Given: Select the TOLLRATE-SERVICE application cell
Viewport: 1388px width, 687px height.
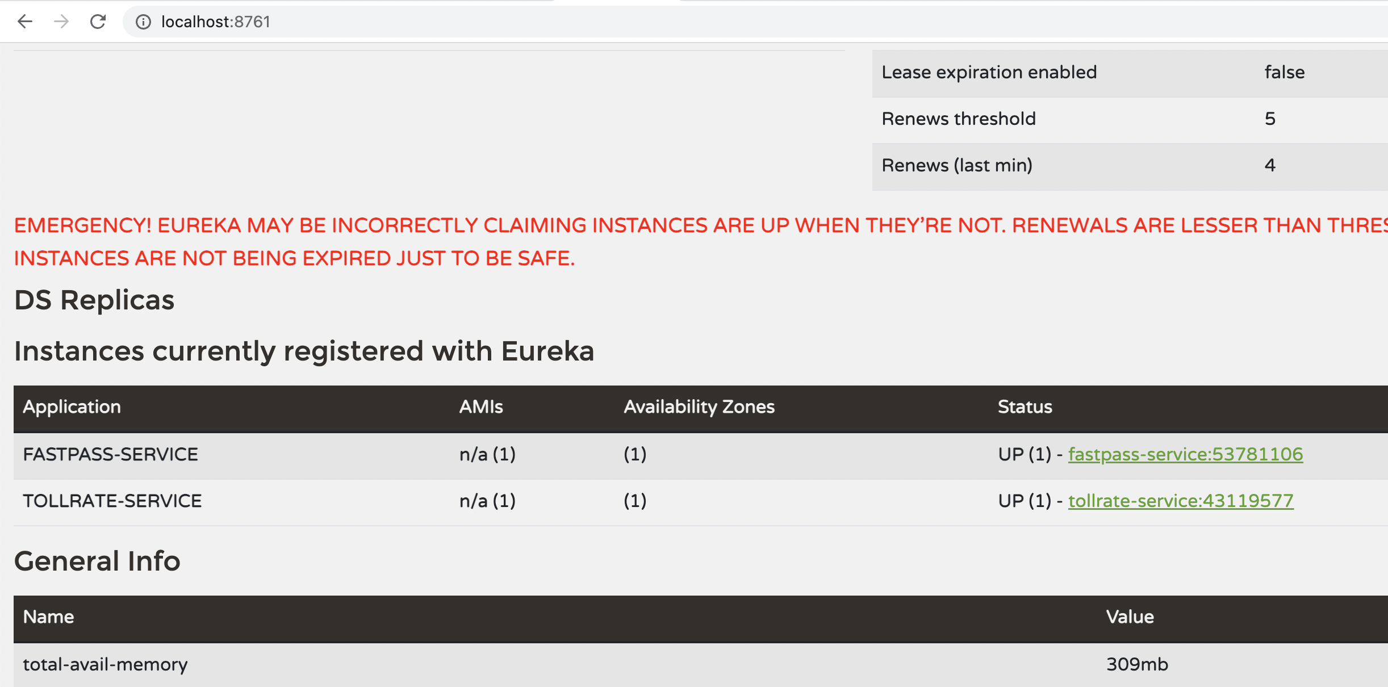Looking at the screenshot, I should point(112,501).
